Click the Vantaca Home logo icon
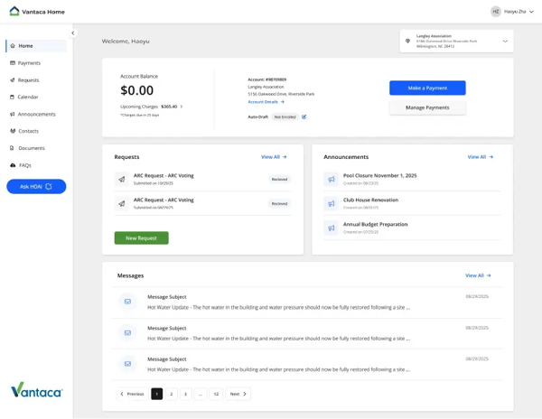The width and height of the screenshot is (542, 419). tap(14, 11)
